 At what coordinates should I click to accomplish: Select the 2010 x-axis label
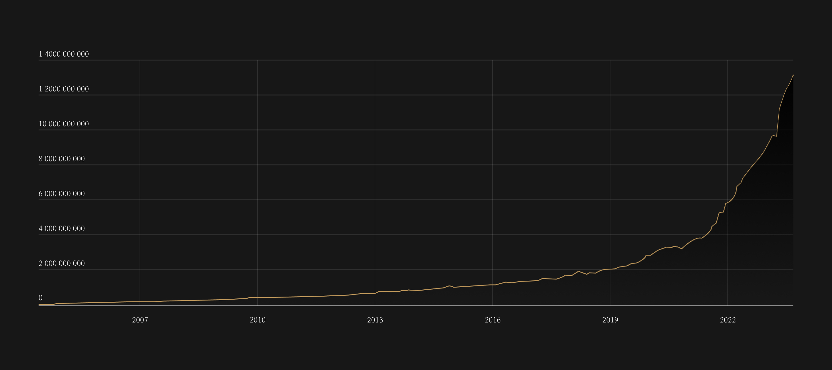coord(257,320)
